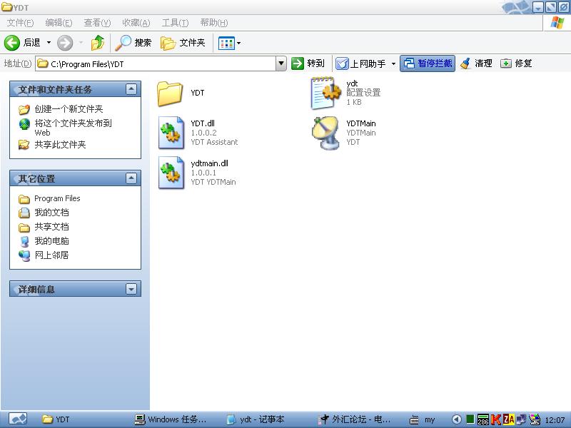This screenshot has height=428, width=571.
Task: Click the YDT Assistant description text
Action: click(x=214, y=142)
